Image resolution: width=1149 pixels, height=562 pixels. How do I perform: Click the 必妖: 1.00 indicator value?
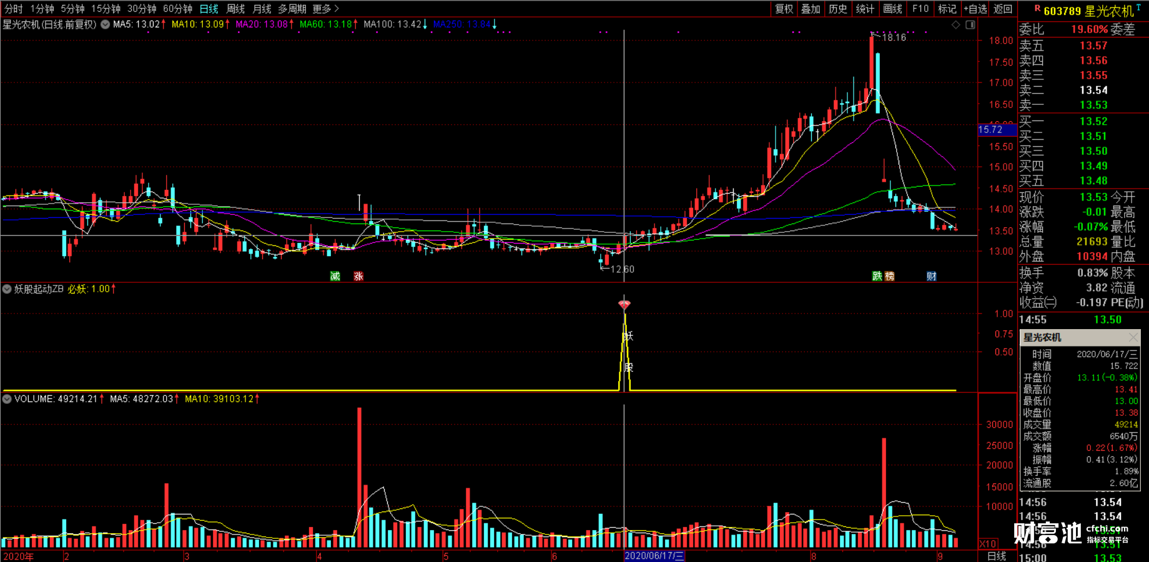point(92,289)
